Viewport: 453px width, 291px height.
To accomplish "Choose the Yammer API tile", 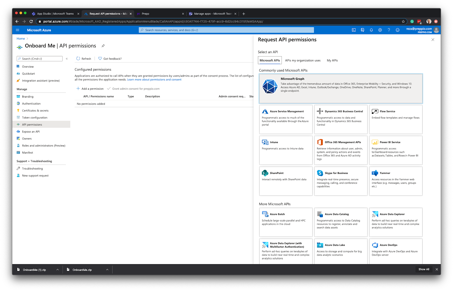I will (396, 181).
